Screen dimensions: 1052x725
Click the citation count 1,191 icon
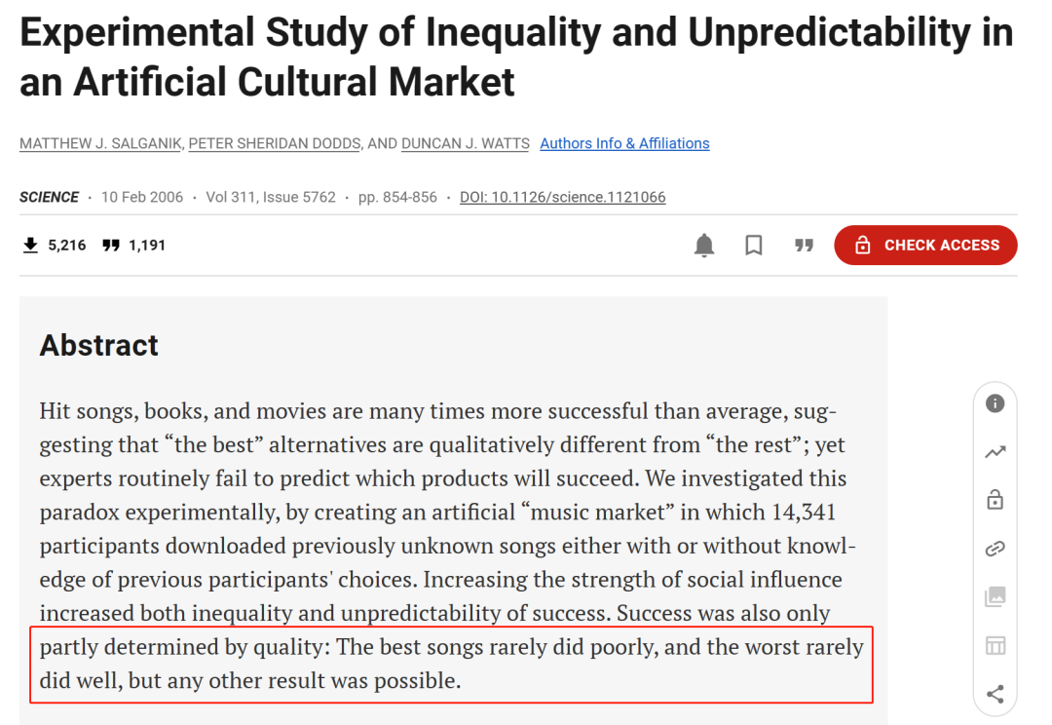coord(111,245)
